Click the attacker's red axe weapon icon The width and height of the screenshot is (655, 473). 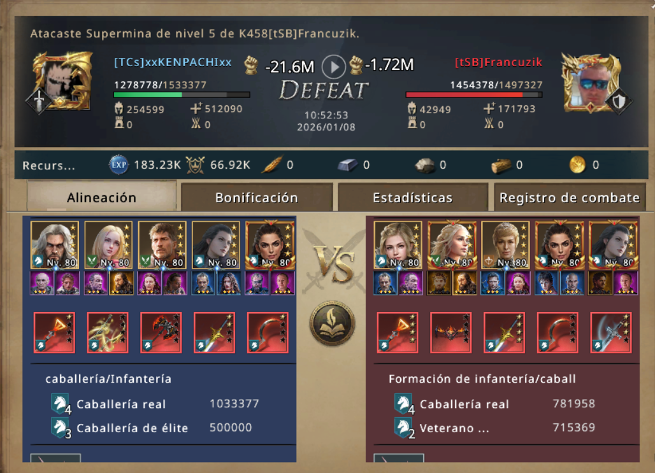[161, 332]
